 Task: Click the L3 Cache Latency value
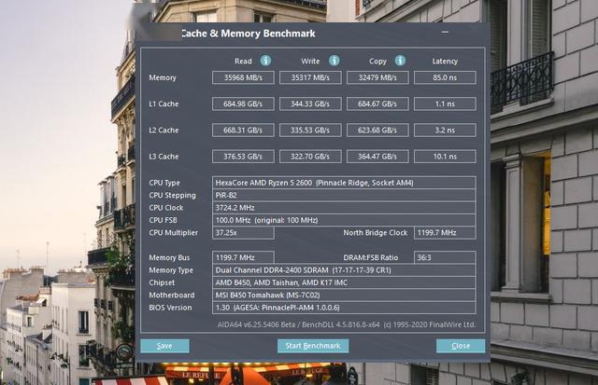(x=445, y=156)
